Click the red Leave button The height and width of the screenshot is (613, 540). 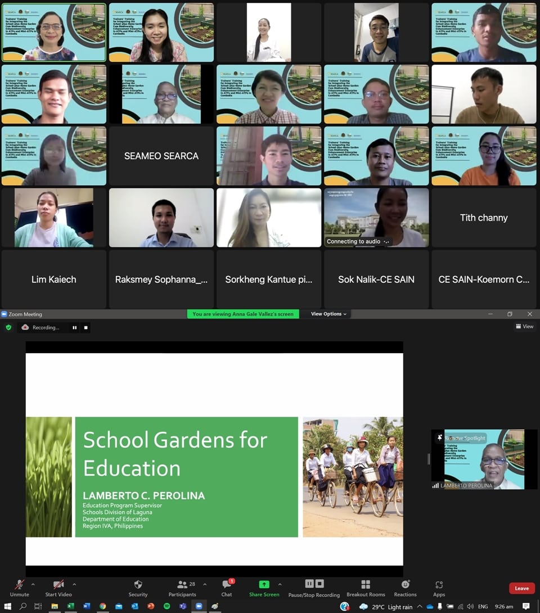[521, 588]
